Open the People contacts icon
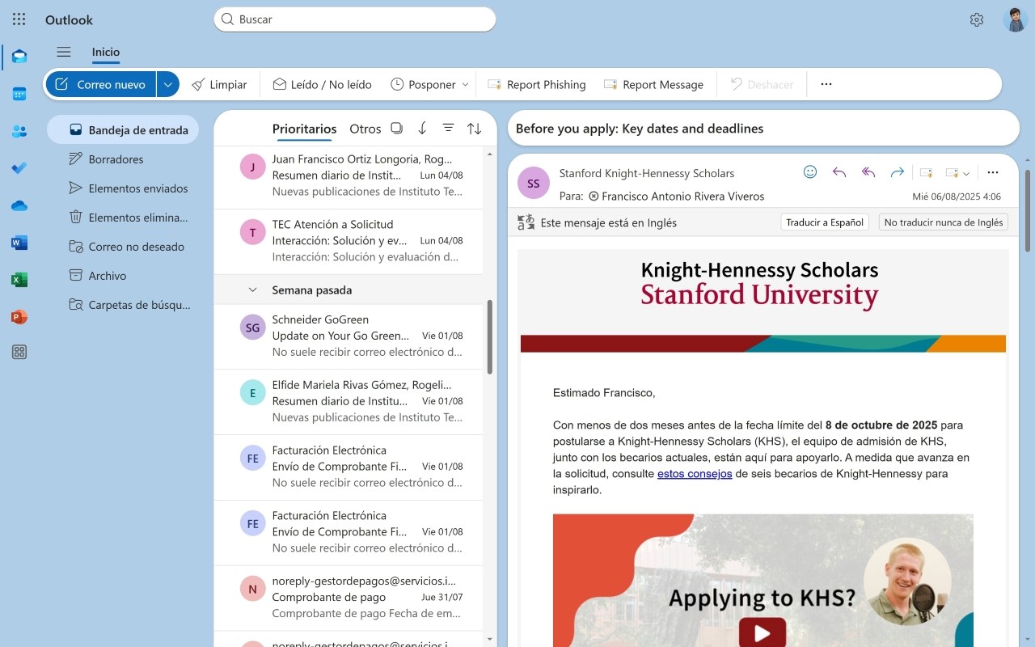The width and height of the screenshot is (1035, 647). (19, 131)
